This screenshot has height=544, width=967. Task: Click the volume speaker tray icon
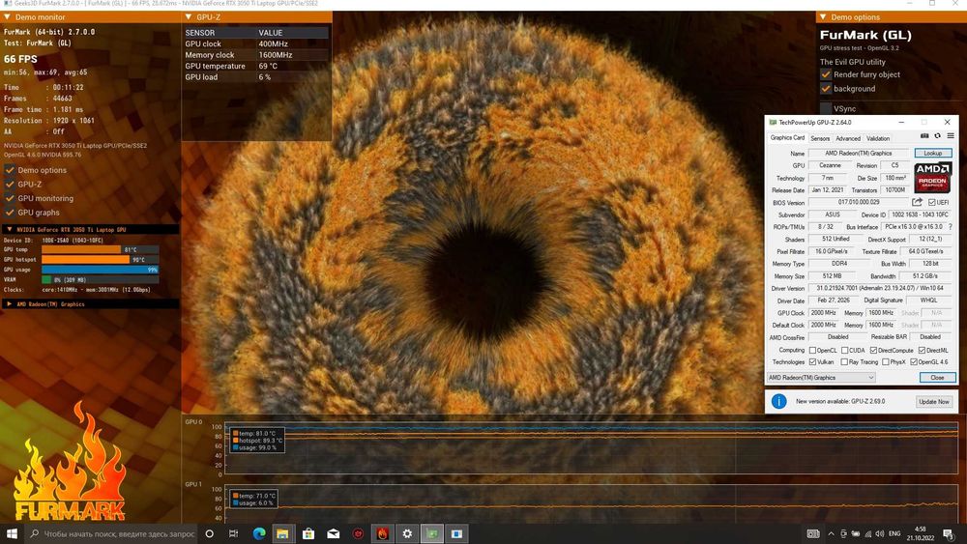point(879,533)
